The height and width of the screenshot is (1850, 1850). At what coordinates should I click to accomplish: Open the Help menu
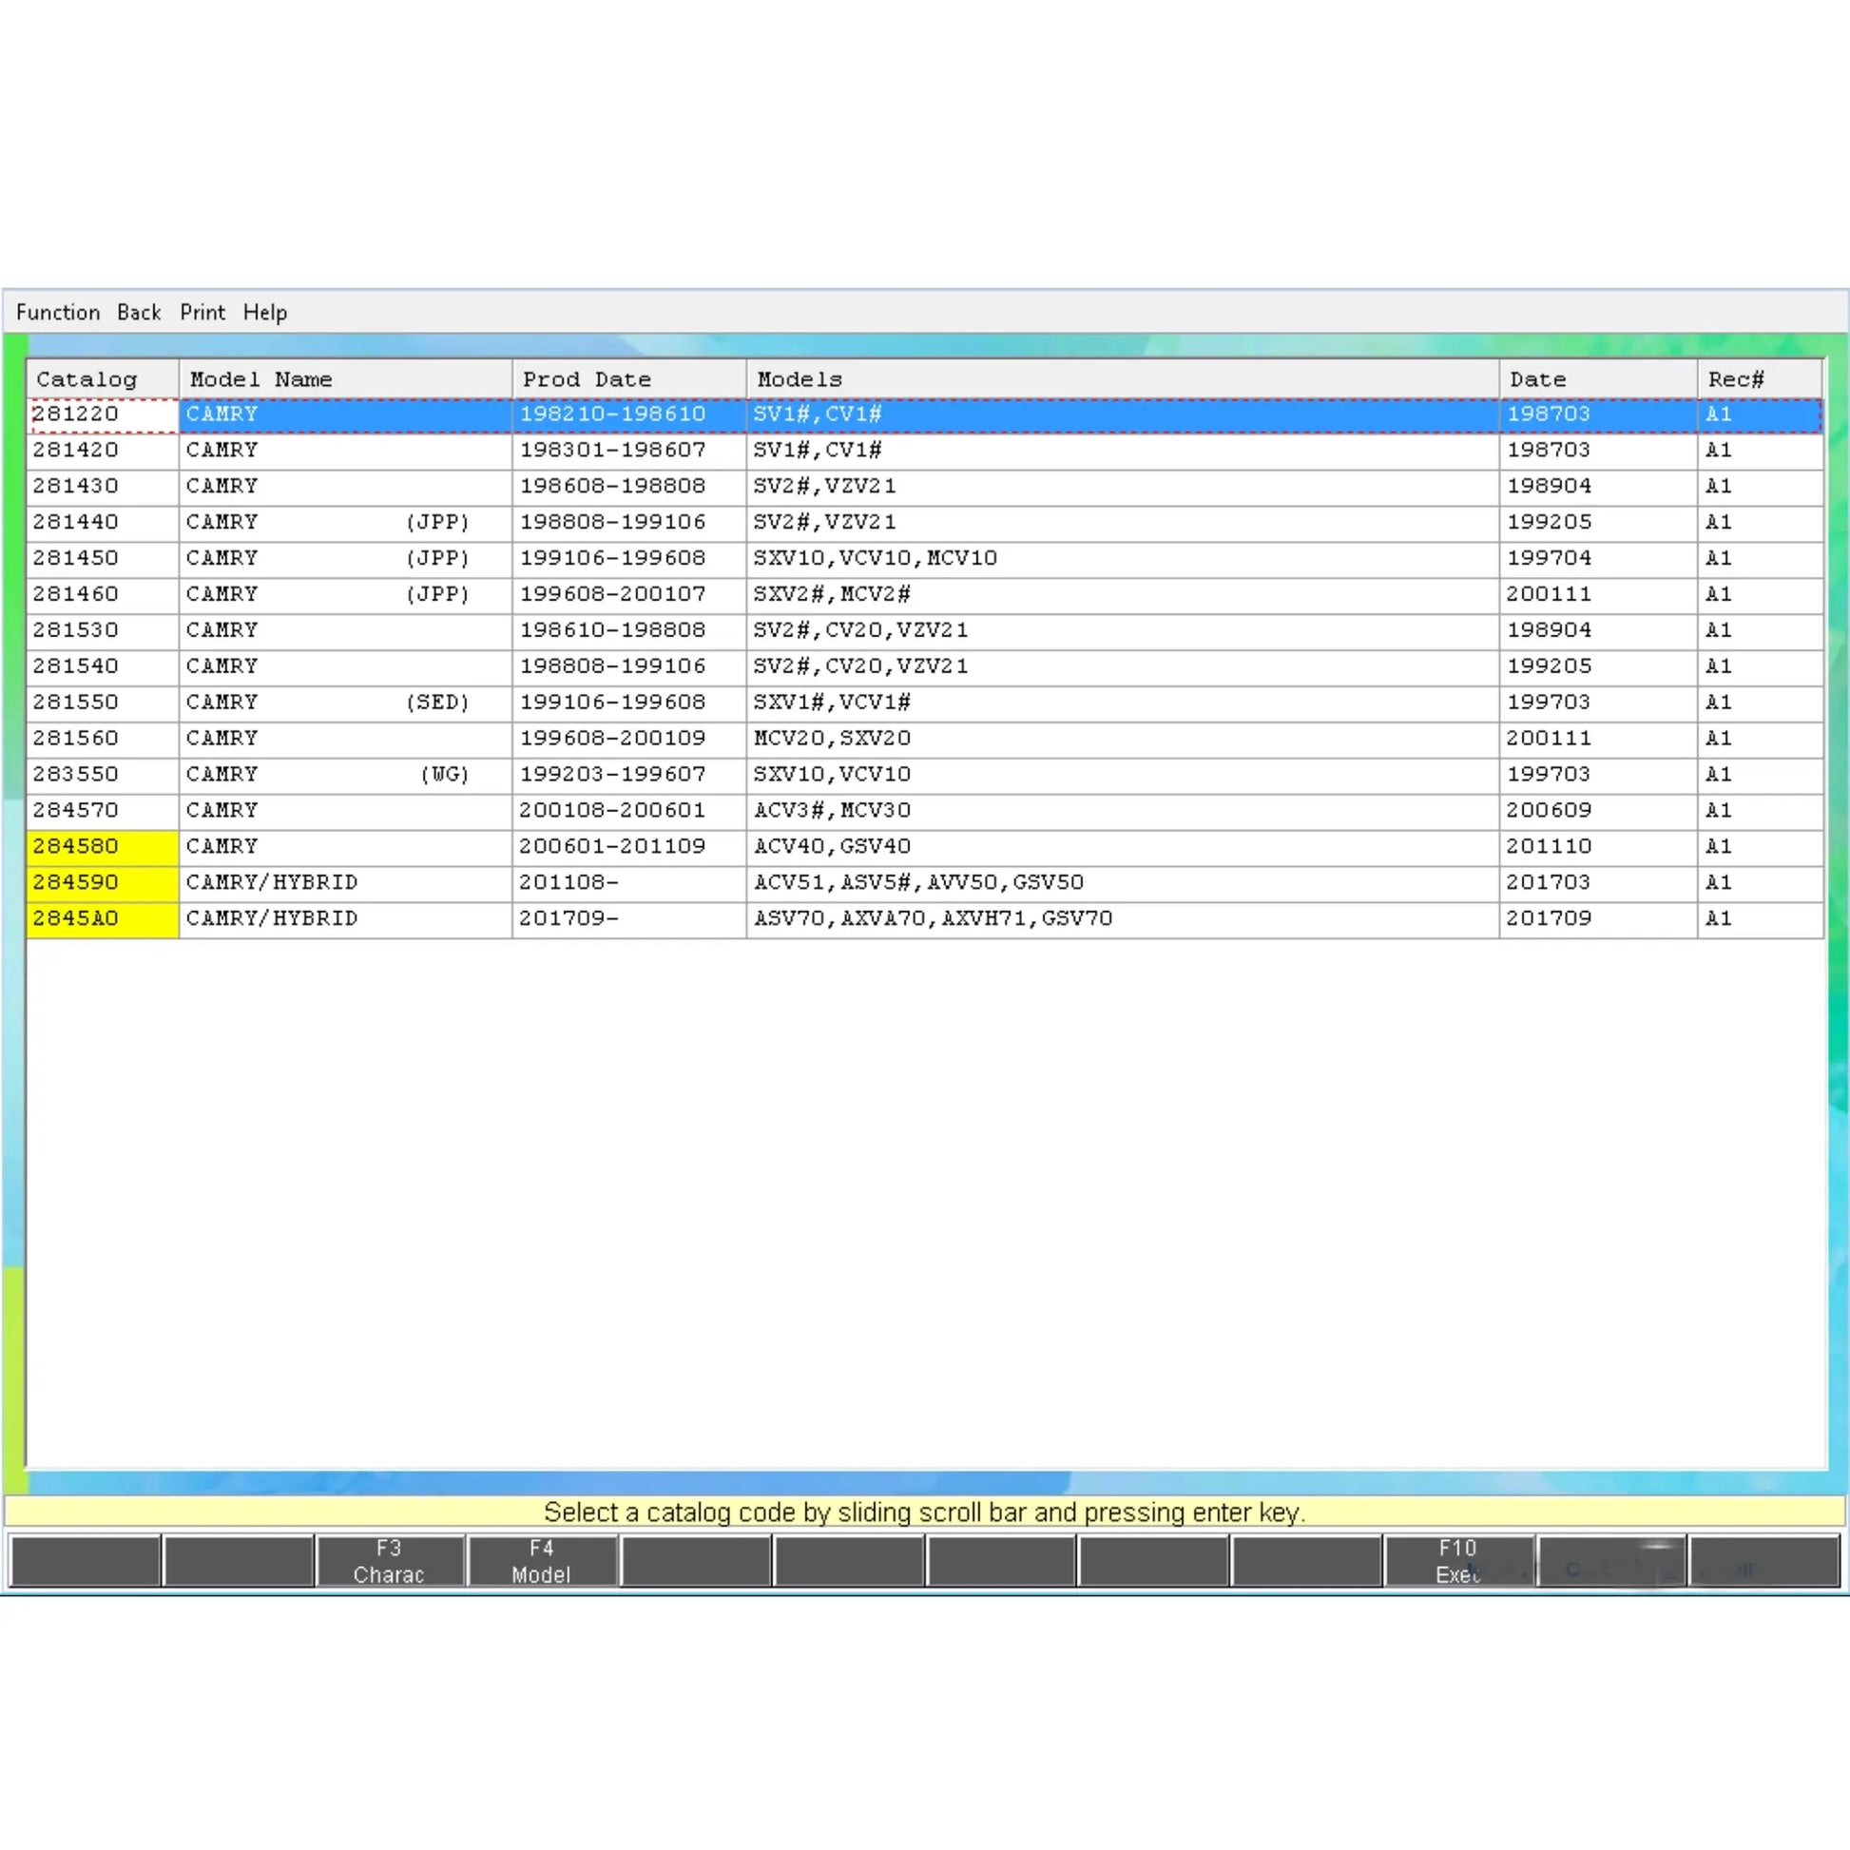(265, 312)
